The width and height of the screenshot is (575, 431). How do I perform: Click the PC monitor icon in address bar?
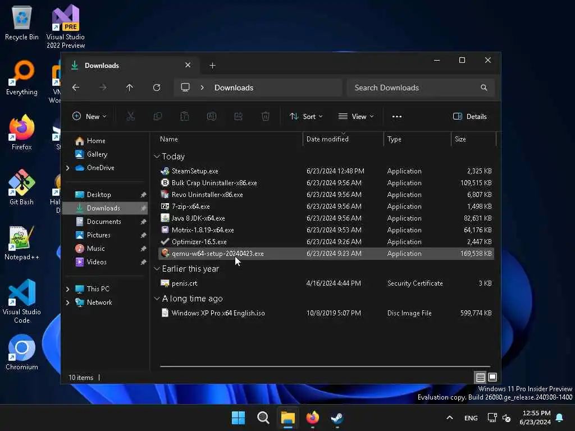click(x=185, y=87)
